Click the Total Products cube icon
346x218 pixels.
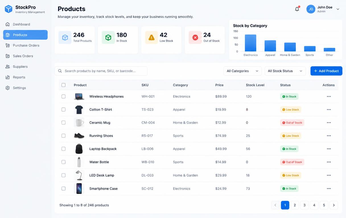coord(65,37)
